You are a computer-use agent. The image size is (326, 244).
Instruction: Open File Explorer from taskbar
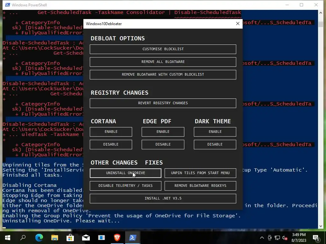tap(55, 238)
